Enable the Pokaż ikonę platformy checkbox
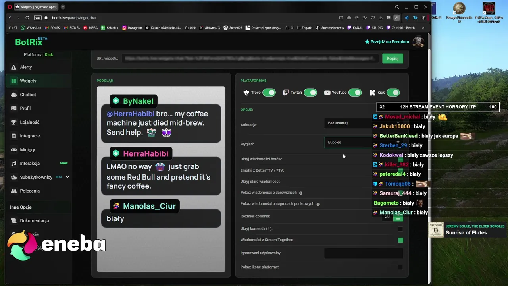The width and height of the screenshot is (508, 286). (x=400, y=268)
